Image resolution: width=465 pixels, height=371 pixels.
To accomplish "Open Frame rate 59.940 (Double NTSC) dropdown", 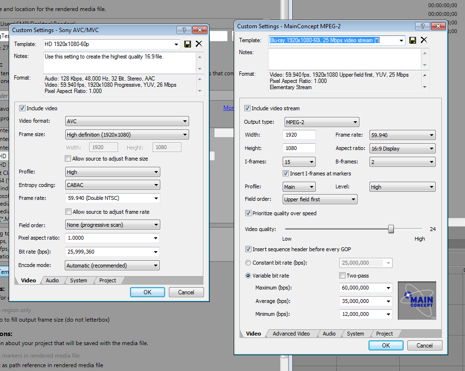I will [x=112, y=198].
